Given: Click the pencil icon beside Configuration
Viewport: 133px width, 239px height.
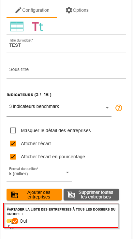Looking at the screenshot, I should tap(18, 10).
